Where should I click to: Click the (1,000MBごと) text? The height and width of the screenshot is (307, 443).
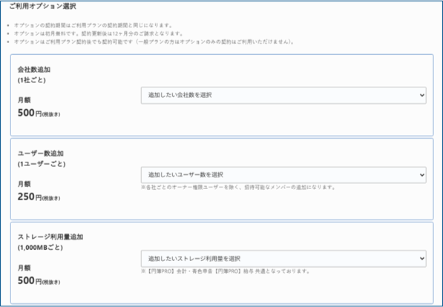pos(40,248)
